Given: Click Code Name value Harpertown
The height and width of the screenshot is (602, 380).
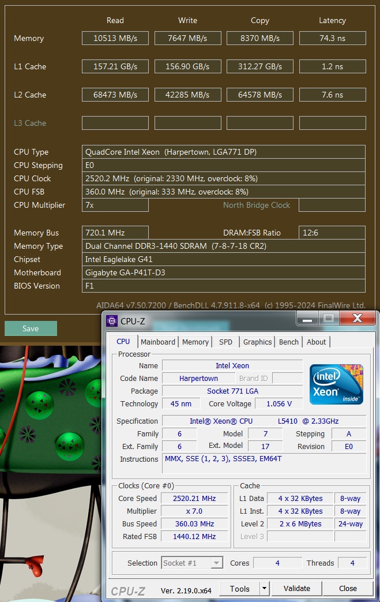Looking at the screenshot, I should click(198, 378).
